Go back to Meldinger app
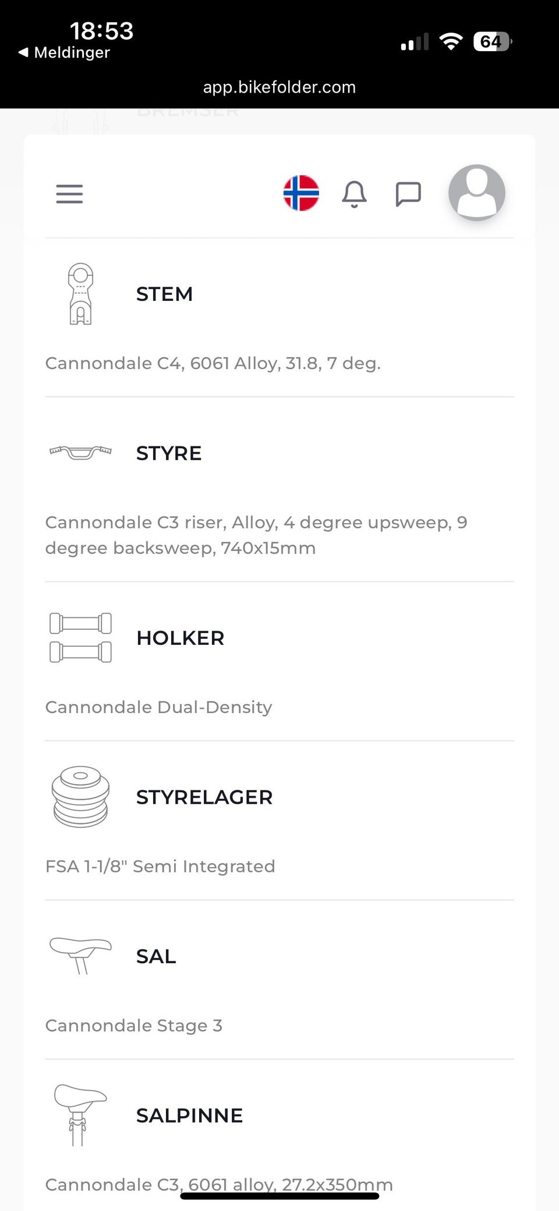 (x=64, y=52)
